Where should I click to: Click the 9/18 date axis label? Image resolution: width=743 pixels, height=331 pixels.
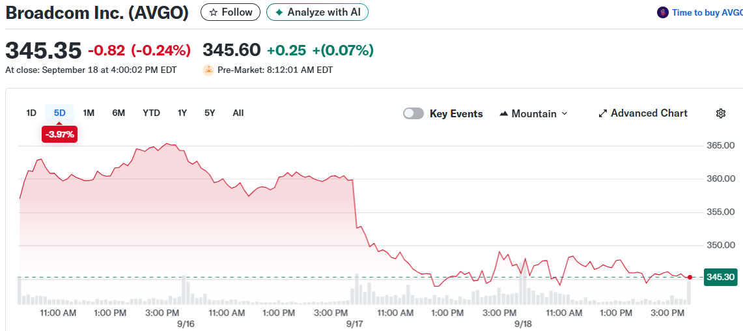tap(523, 323)
